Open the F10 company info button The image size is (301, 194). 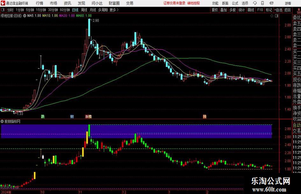tap(260, 10)
